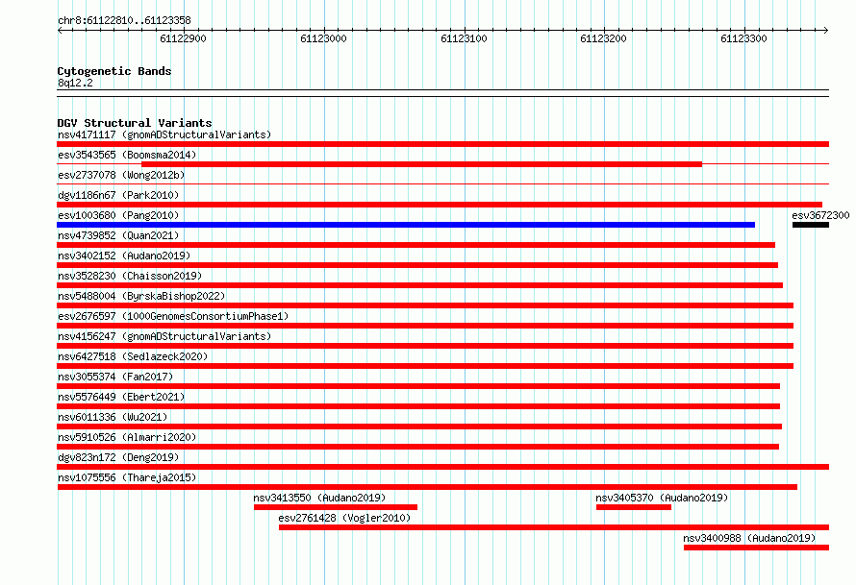Click the Cytogenetic Bands track title
The image size is (856, 585).
[x=114, y=71]
